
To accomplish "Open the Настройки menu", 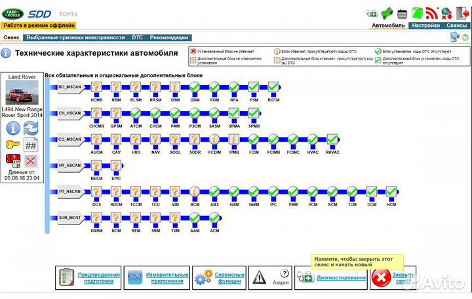I will tap(425, 26).
